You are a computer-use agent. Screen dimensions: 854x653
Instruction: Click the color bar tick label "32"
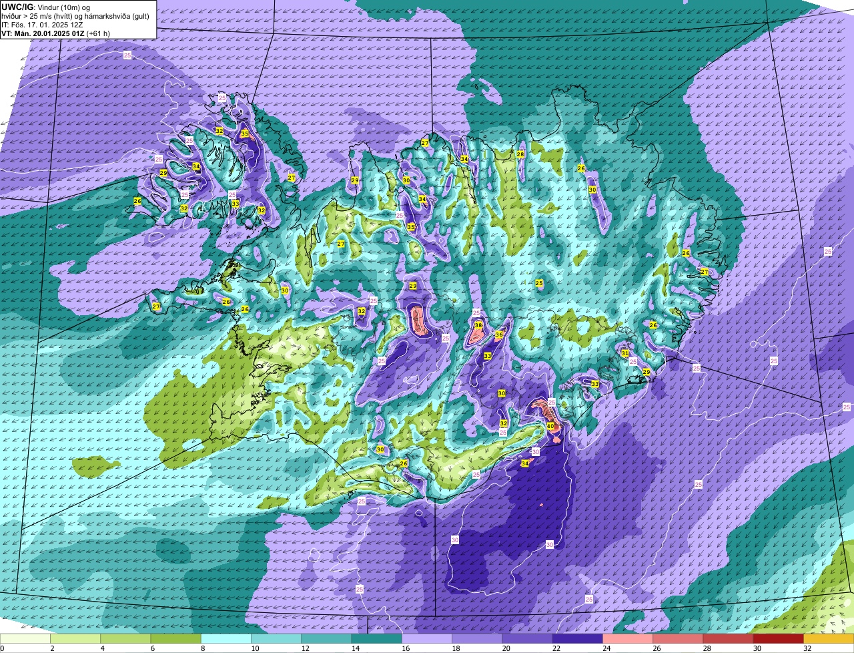807,648
